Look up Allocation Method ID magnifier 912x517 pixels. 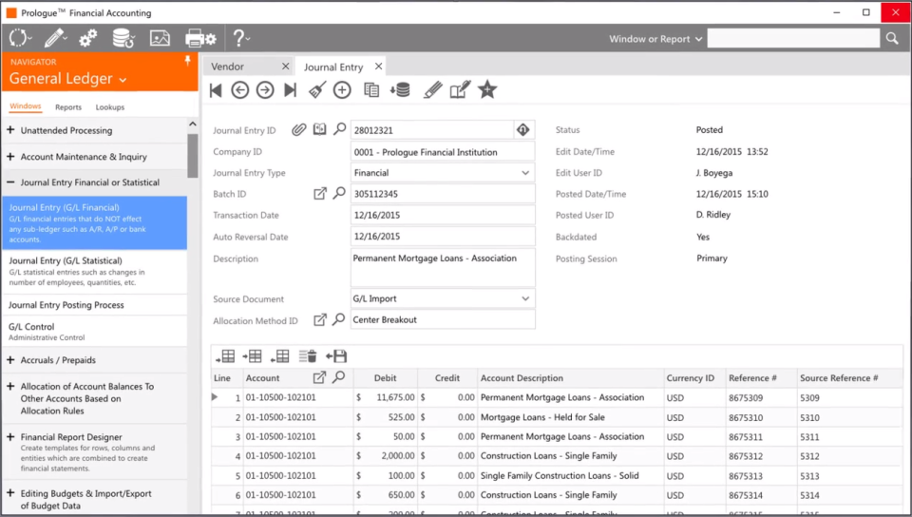[x=338, y=319]
